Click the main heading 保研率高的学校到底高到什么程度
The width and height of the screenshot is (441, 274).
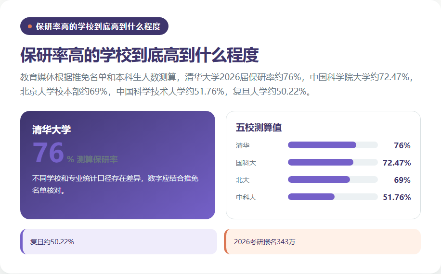point(140,55)
